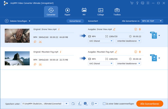Open the Toolbox tab

pyautogui.click(x=117, y=12)
